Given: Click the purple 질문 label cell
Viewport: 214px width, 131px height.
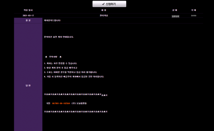Looking at the screenshot, I should 28,20.
